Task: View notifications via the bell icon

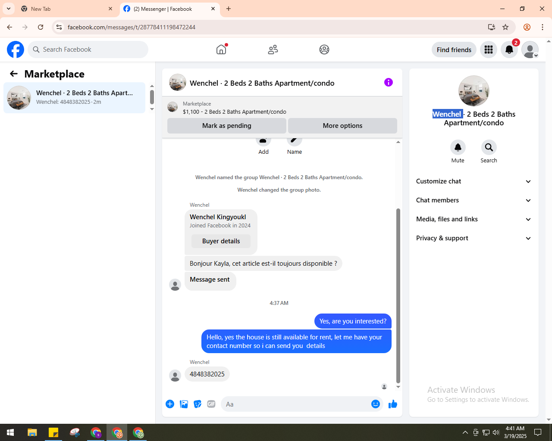Action: [509, 50]
